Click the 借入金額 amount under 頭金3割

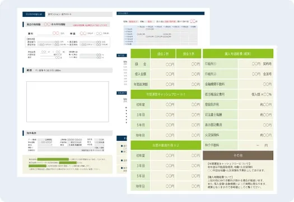tap(189, 74)
